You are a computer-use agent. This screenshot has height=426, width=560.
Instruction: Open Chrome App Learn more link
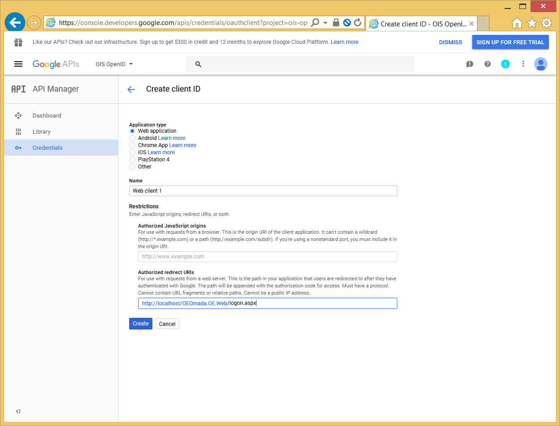point(183,145)
